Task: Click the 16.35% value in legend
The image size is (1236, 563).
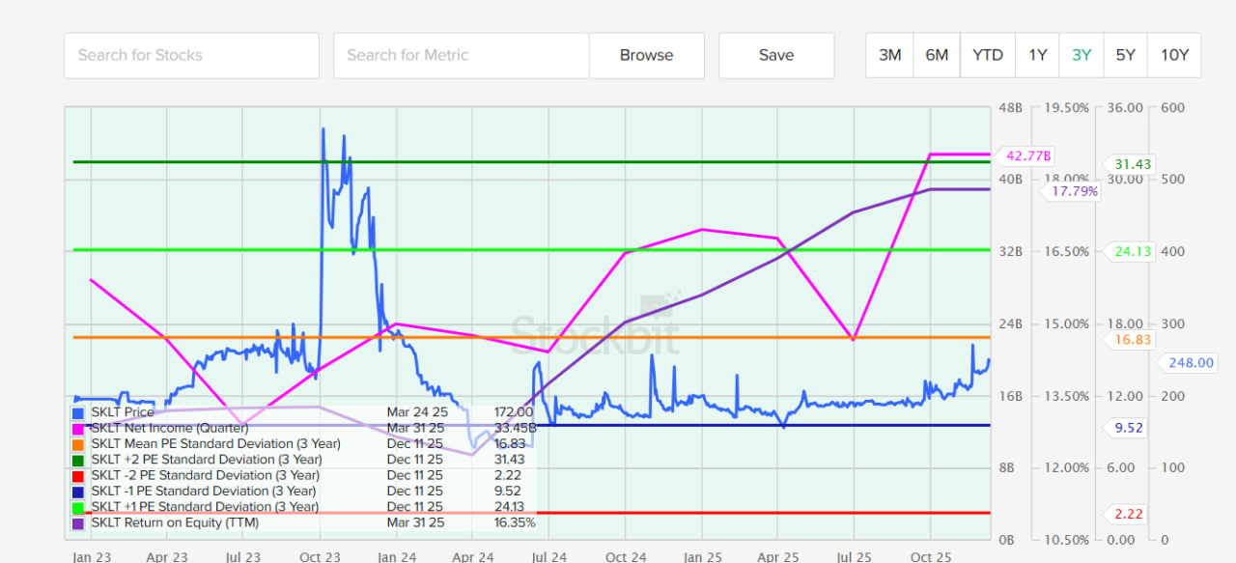Action: click(515, 522)
